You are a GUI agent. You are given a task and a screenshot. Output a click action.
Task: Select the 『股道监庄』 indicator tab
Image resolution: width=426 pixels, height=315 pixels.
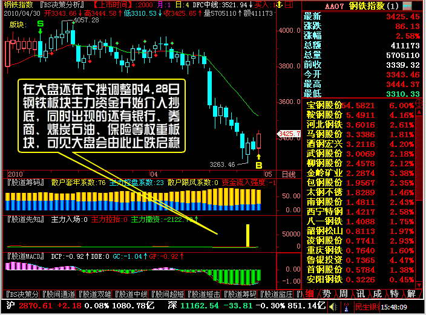[x=277, y=294]
